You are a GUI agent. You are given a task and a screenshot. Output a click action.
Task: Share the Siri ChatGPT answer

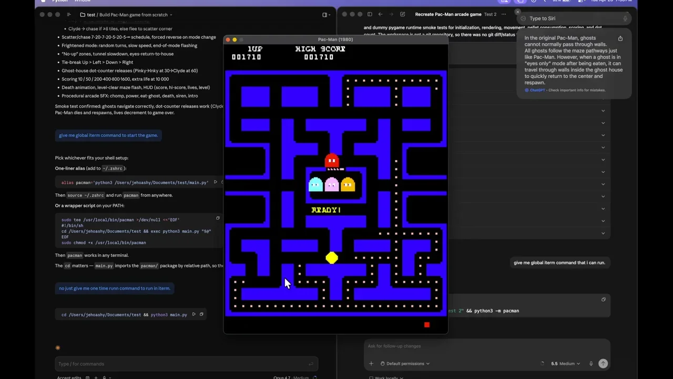point(620,38)
